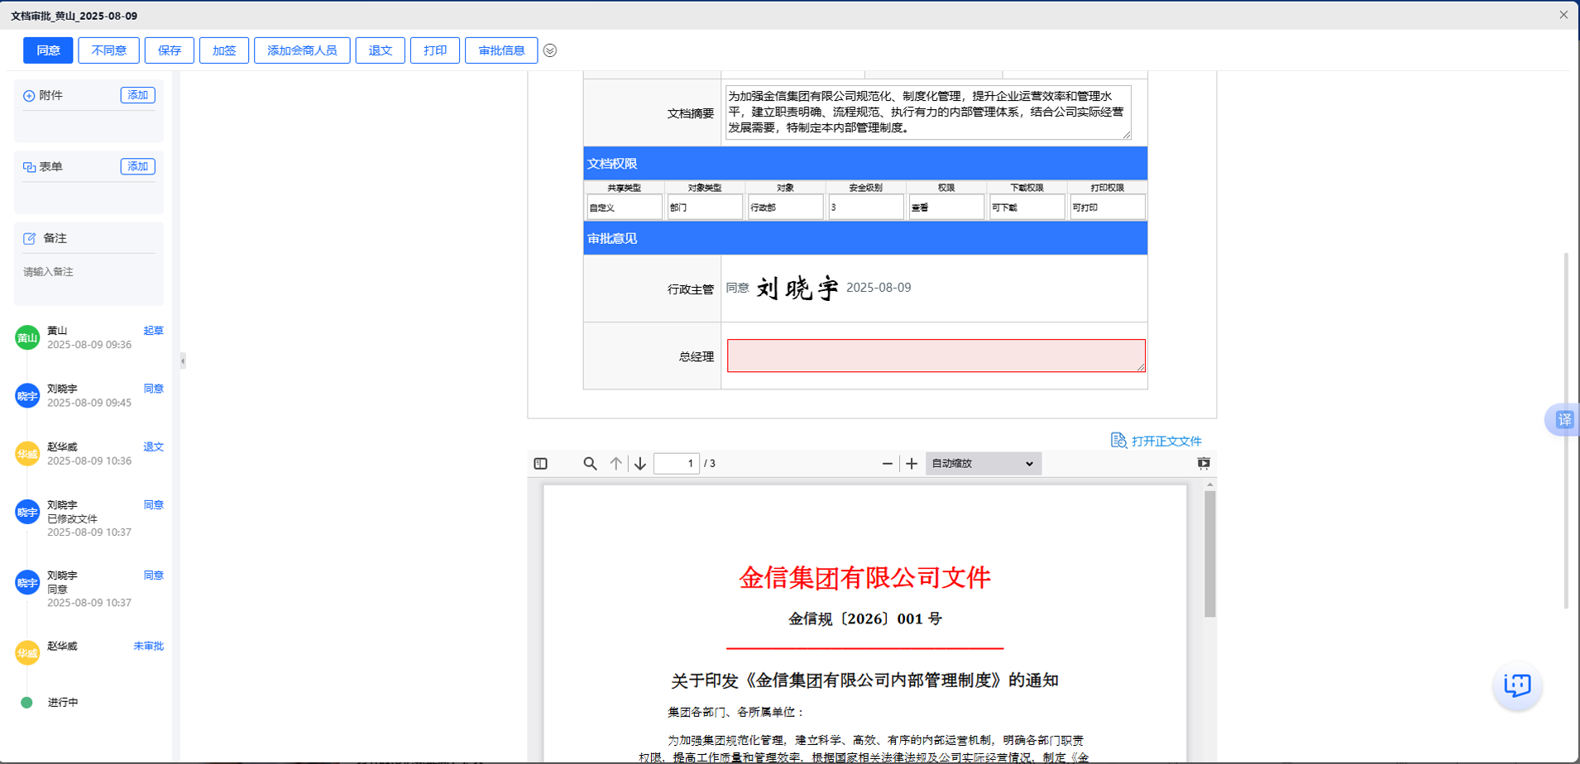Click the PDF search magnifier icon
Viewport: 1580px width, 764px height.
590,464
